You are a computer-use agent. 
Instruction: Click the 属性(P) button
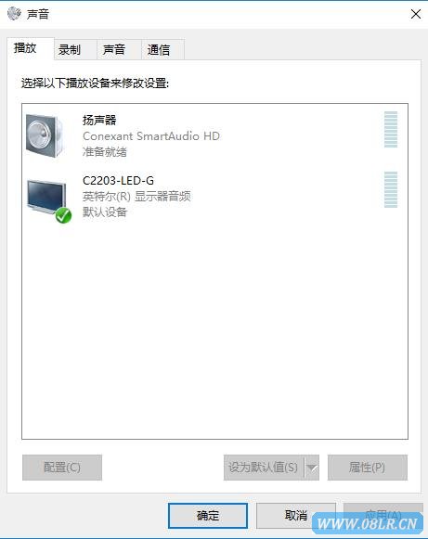pyautogui.click(x=368, y=468)
